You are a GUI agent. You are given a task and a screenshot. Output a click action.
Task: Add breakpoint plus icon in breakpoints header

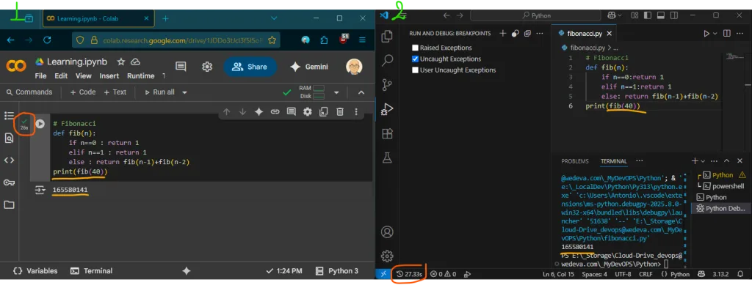[x=502, y=34]
